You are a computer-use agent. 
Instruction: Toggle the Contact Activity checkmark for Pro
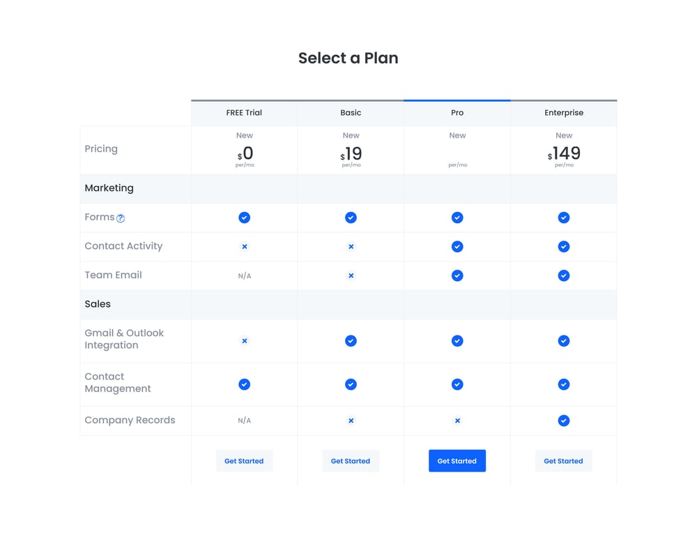pos(457,246)
